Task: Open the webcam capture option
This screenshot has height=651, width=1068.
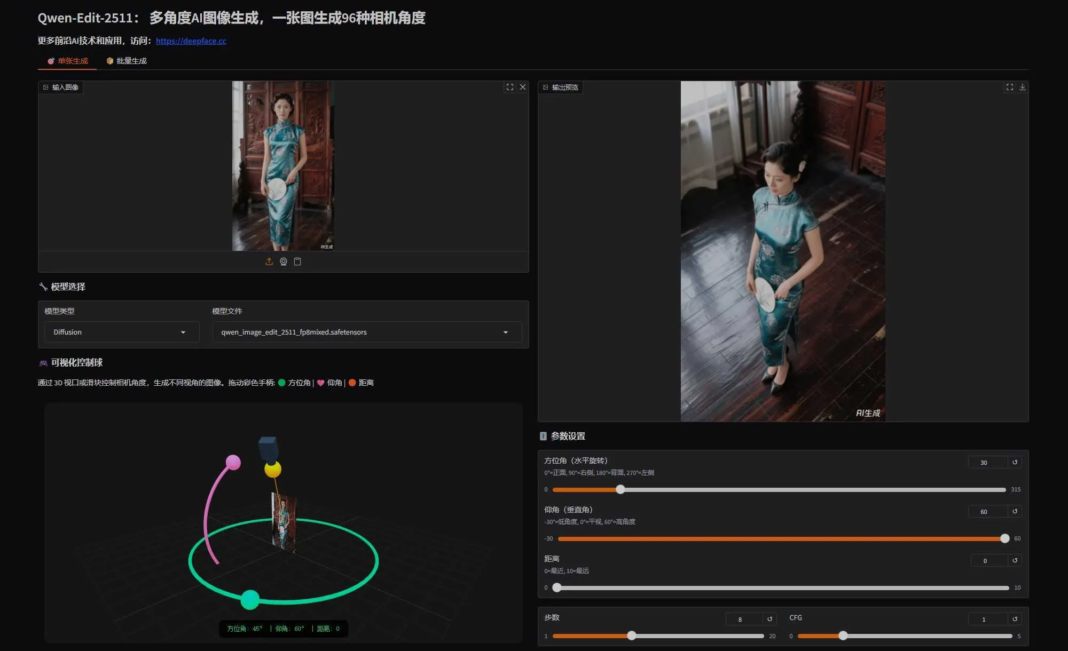Action: pos(284,261)
